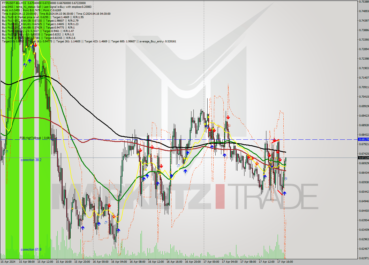Screen dimensions: 369x265
Task: Click the 'correction 38.2' label
Action: click(31, 160)
